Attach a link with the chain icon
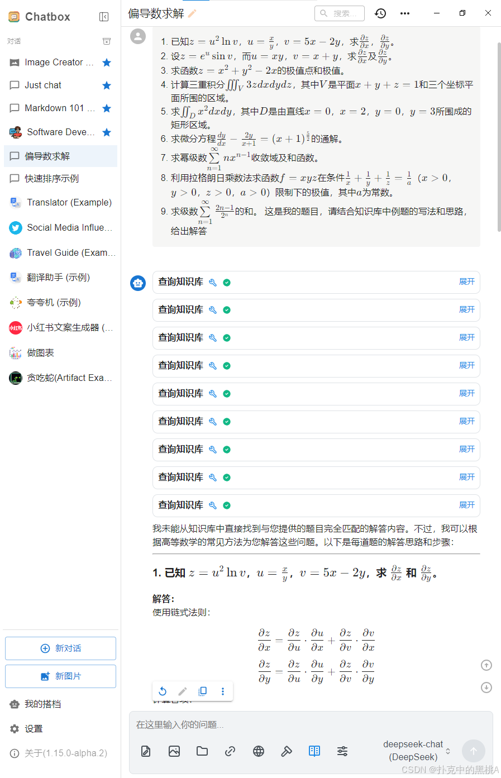Image resolution: width=501 pixels, height=778 pixels. (230, 751)
